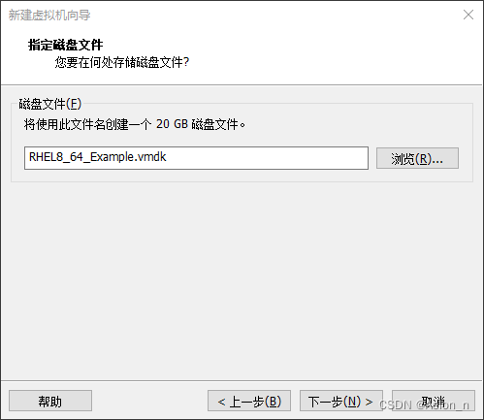This screenshot has width=484, height=420.
Task: Click the 磁盘文件(F) group label
Action: (x=50, y=104)
